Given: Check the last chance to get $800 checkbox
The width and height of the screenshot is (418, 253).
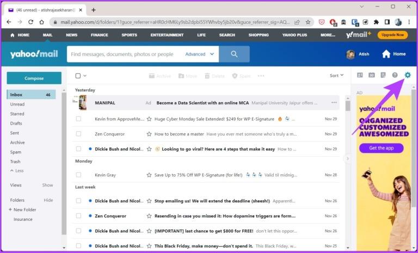Looking at the screenshot, I should click(x=78, y=231).
